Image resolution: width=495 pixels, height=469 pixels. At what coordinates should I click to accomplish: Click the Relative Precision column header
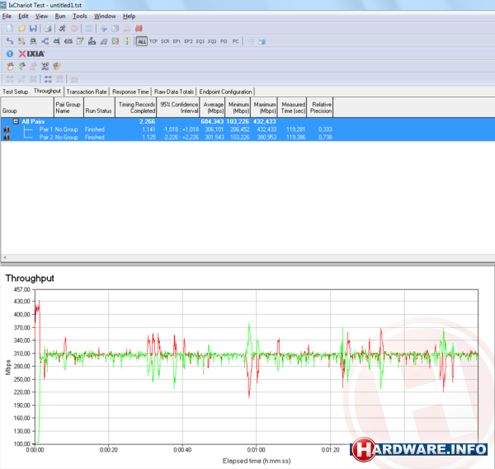coord(320,107)
